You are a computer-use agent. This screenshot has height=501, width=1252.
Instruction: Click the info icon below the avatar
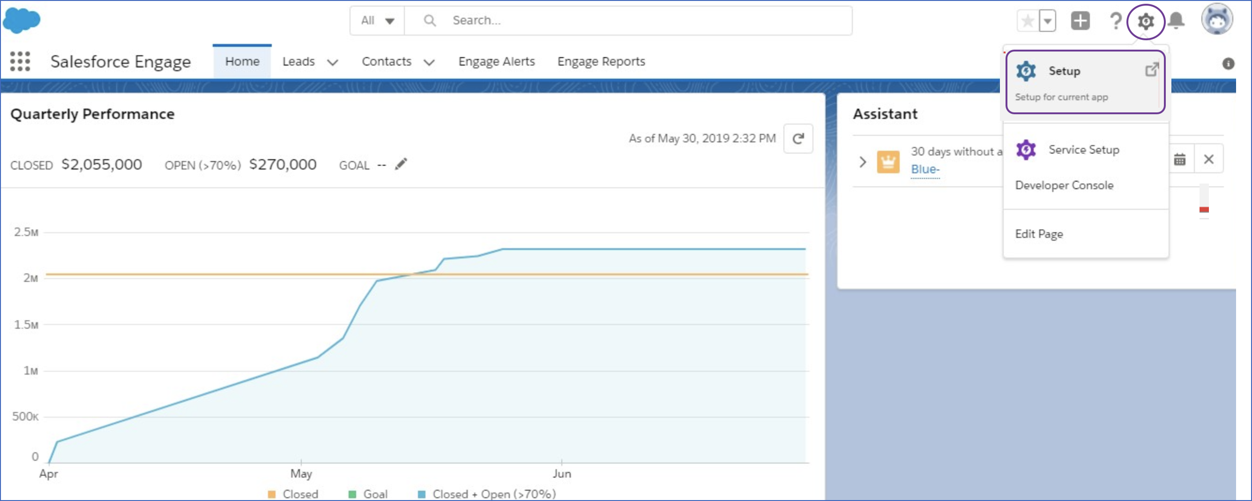tap(1228, 64)
